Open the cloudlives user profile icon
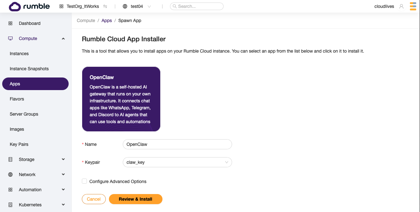420x212 pixels. (401, 6)
